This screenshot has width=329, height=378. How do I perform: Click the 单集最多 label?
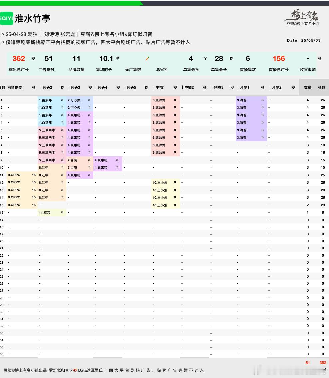(191, 69)
